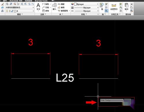144x112 pixels.
Task: Toggle layer 0 on/off lightbulb
Action: click(x=7, y=11)
